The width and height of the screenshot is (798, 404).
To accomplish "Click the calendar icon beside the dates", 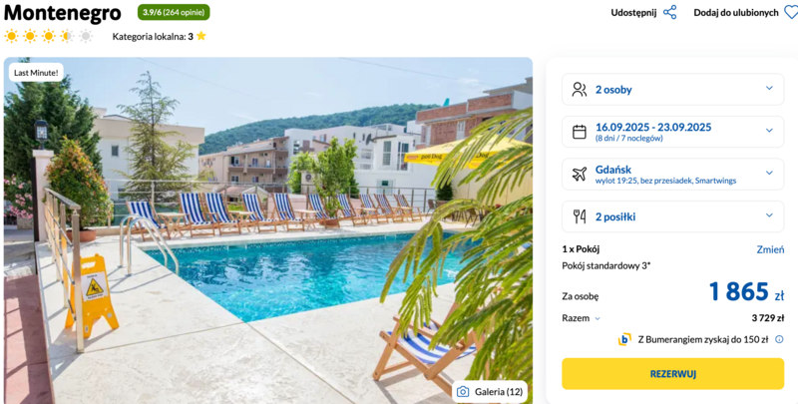I will coord(580,132).
